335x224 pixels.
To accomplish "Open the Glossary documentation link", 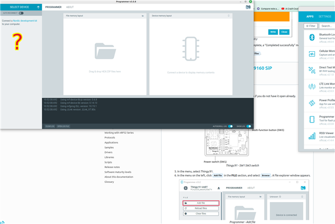I will pos(109,182).
